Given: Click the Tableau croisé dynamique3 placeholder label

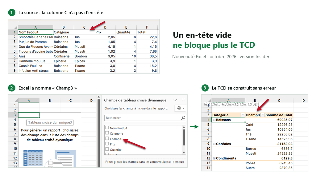Looking at the screenshot, I should tap(50, 122).
